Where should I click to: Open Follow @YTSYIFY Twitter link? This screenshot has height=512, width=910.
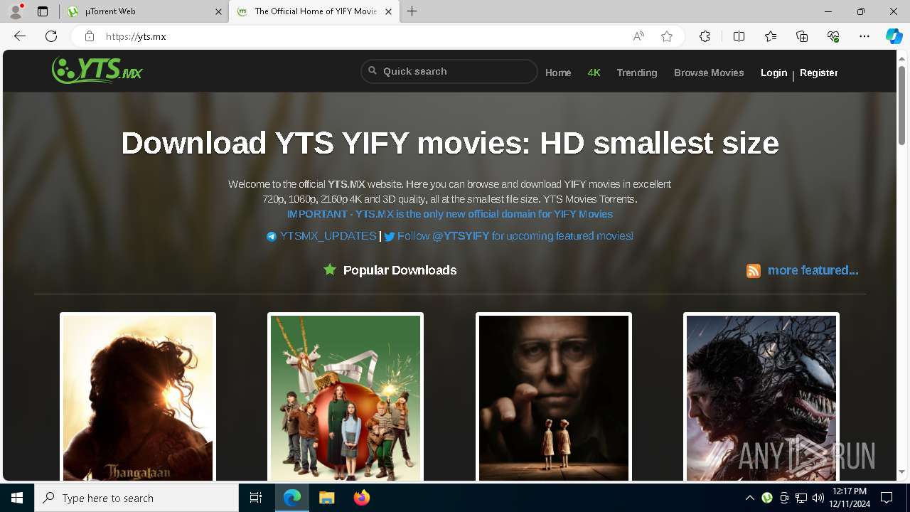pyautogui.click(x=508, y=236)
